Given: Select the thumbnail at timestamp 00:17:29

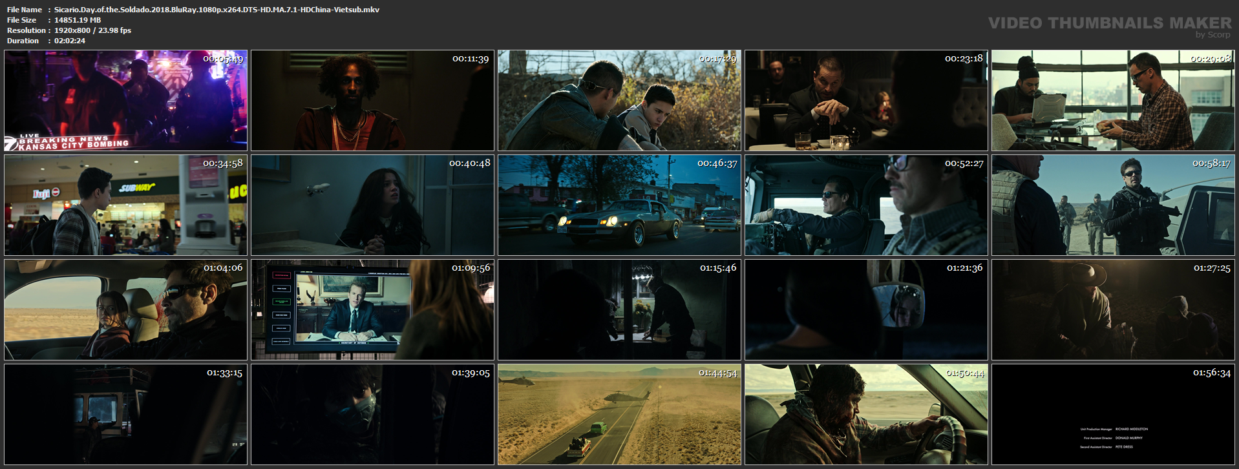Looking at the screenshot, I should point(619,101).
